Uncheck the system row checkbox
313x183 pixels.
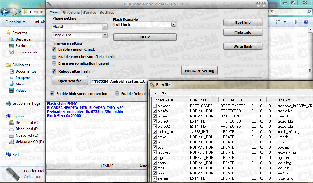pyautogui.click(x=155, y=178)
